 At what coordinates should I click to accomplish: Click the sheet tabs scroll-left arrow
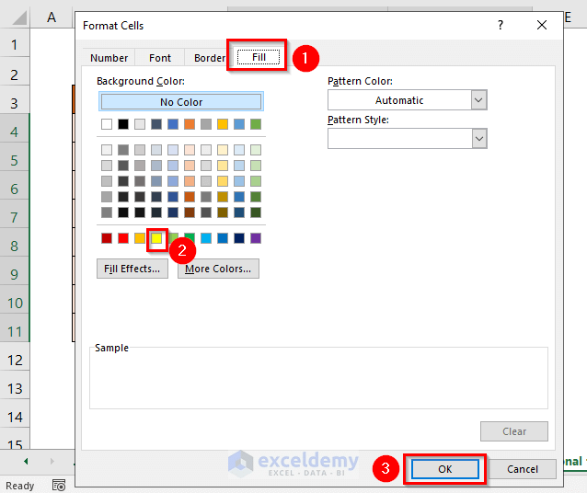pyautogui.click(x=26, y=461)
